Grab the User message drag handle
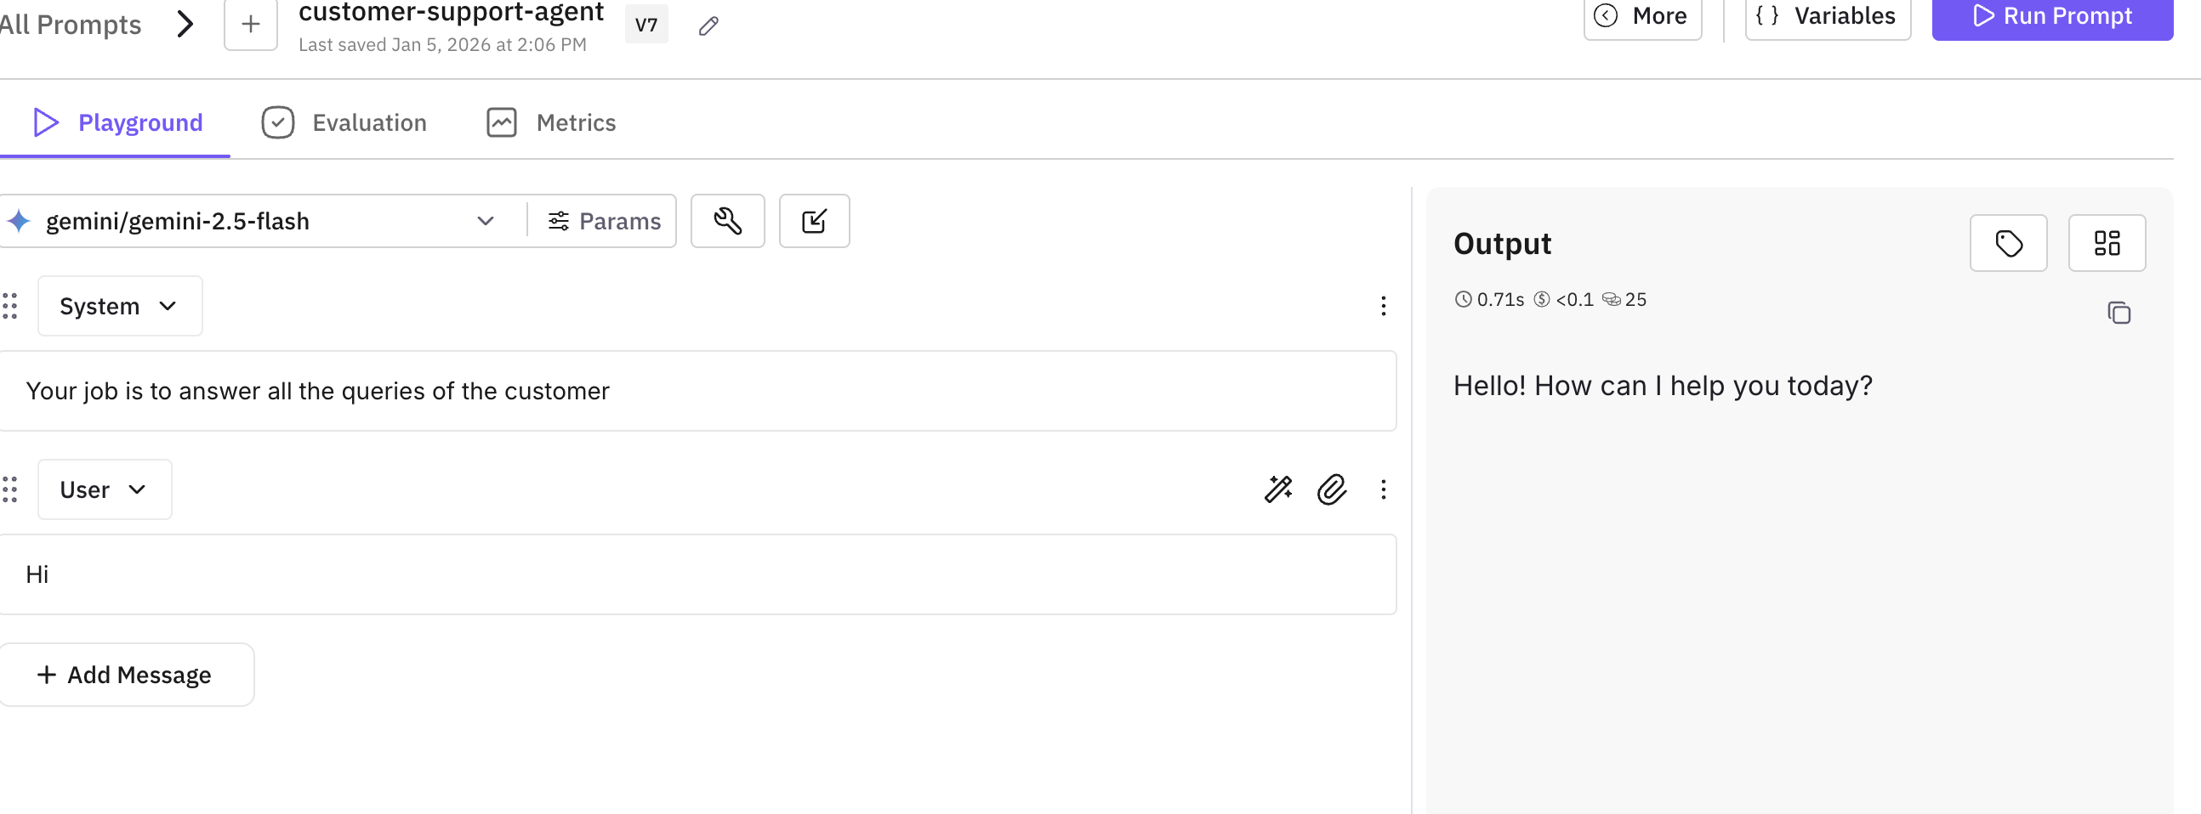Screen dimensions: 2201x814 [x=10, y=489]
